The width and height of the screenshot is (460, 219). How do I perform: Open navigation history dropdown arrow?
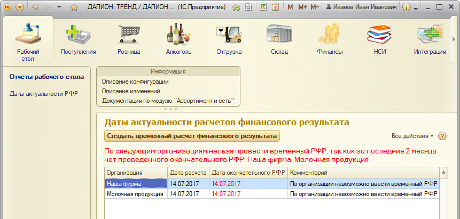pos(59,7)
